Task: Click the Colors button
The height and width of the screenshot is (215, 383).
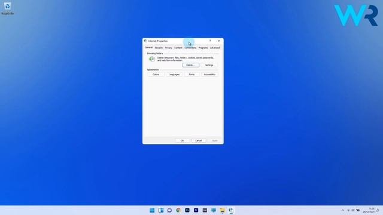Action: pos(156,74)
